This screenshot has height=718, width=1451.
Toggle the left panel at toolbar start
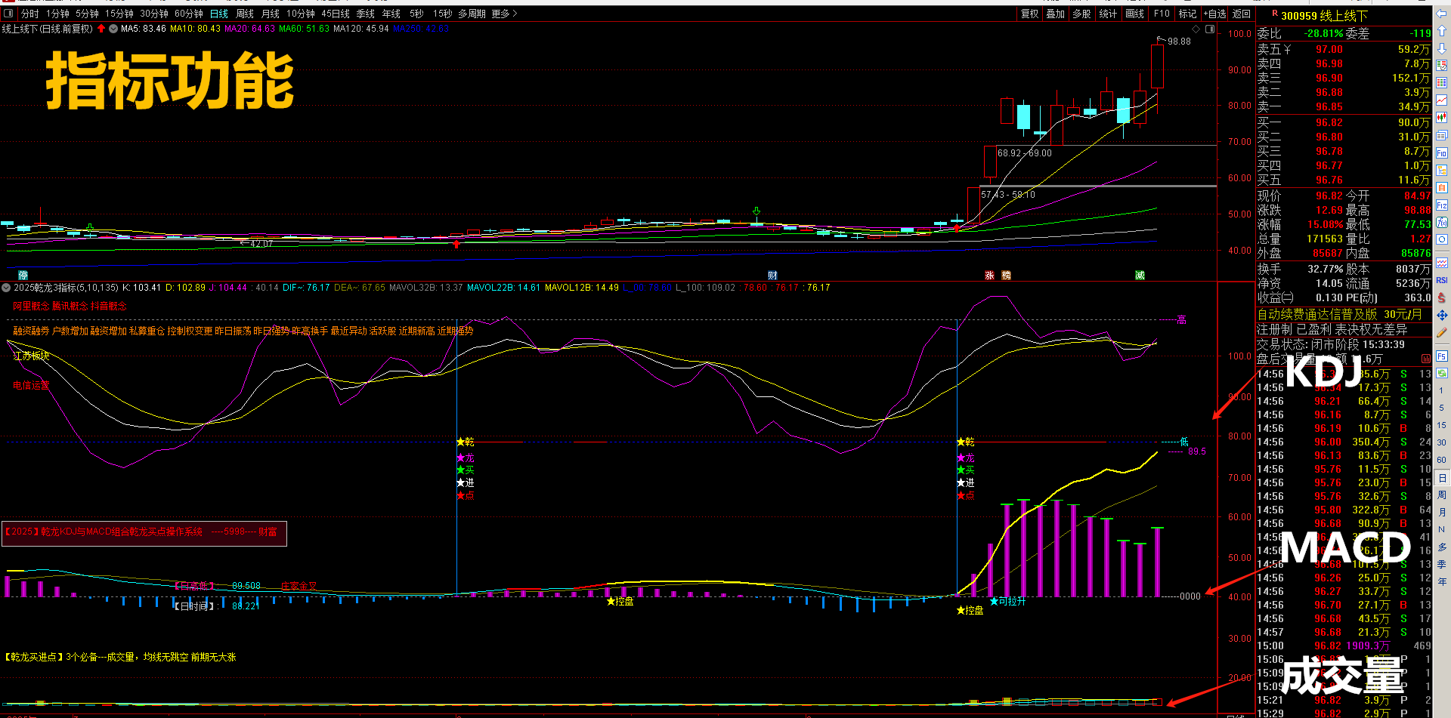[x=8, y=14]
